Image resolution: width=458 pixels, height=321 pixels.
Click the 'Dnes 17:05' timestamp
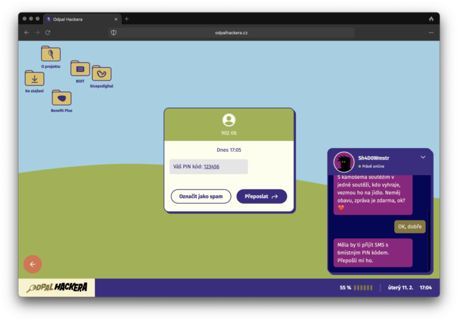point(229,150)
